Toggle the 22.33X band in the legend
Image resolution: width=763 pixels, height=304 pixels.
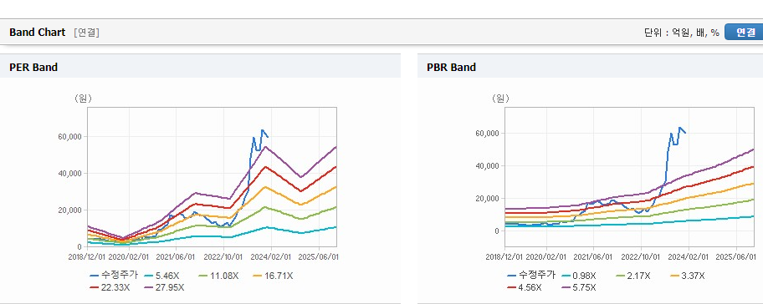110,287
